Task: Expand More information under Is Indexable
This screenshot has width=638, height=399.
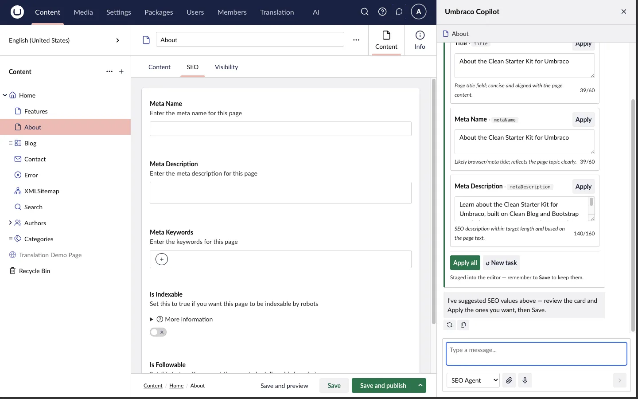Action: (181, 319)
